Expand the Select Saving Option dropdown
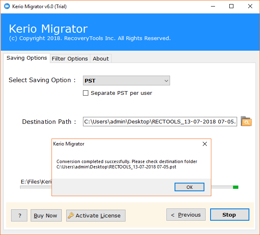 pos(166,81)
